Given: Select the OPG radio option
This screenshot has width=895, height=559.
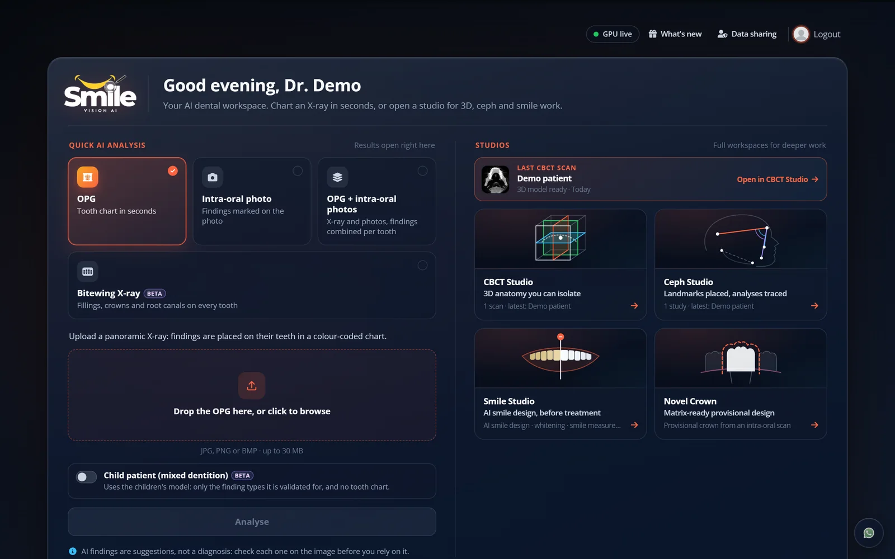Looking at the screenshot, I should pyautogui.click(x=173, y=171).
